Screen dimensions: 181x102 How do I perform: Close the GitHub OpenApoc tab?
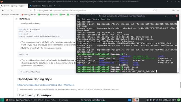[26, 6]
